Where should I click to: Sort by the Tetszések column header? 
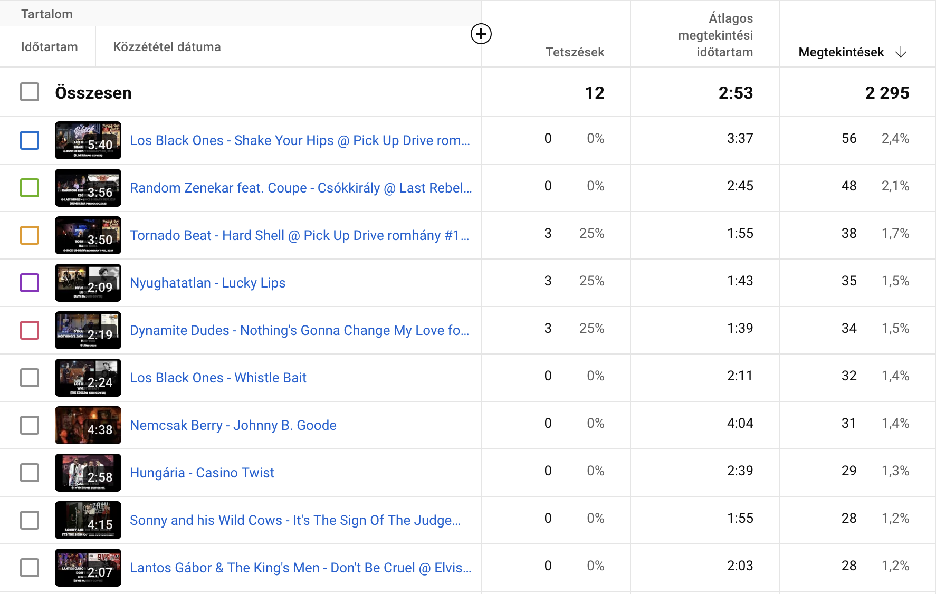tap(575, 52)
